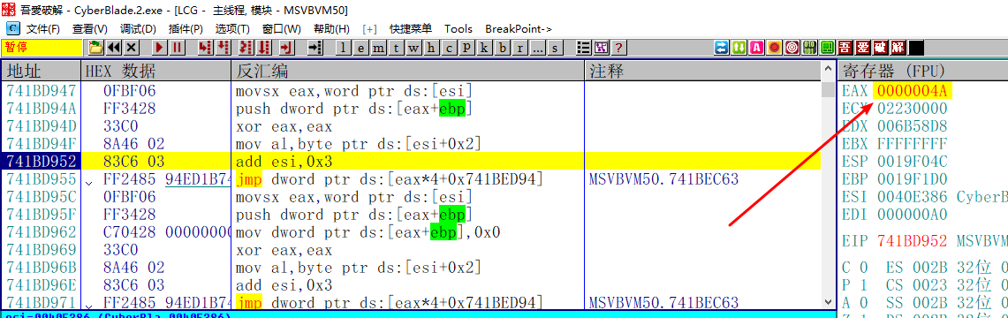Click the black go-to-address arrow icon
The height and width of the screenshot is (318, 1008).
click(315, 47)
